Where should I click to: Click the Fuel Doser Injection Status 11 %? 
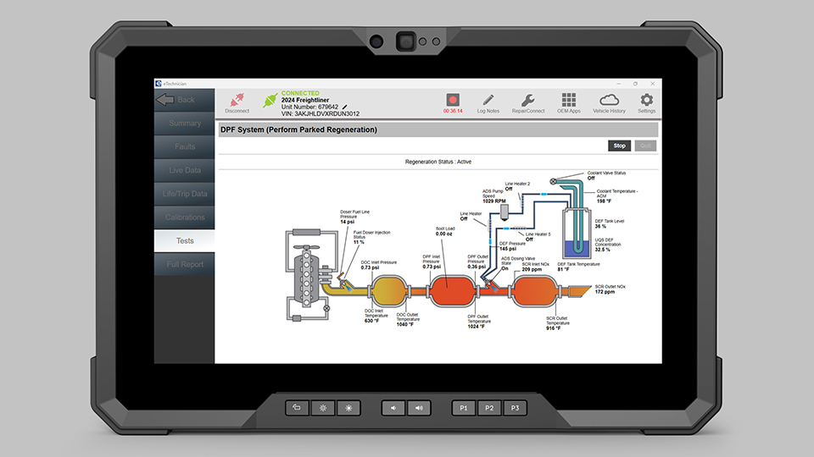[x=371, y=237]
